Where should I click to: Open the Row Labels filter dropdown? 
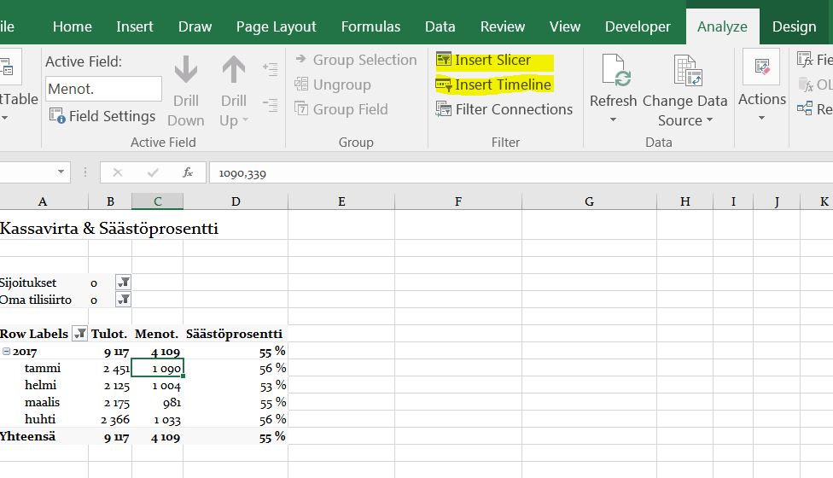79,334
